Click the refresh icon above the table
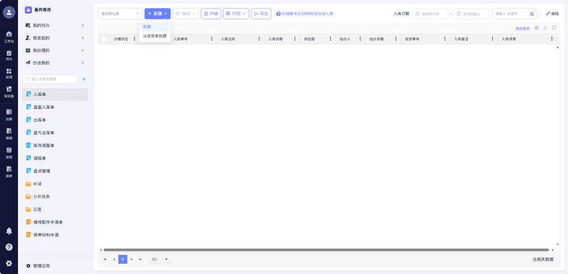Viewport: 568px width, 274px height. click(554, 28)
